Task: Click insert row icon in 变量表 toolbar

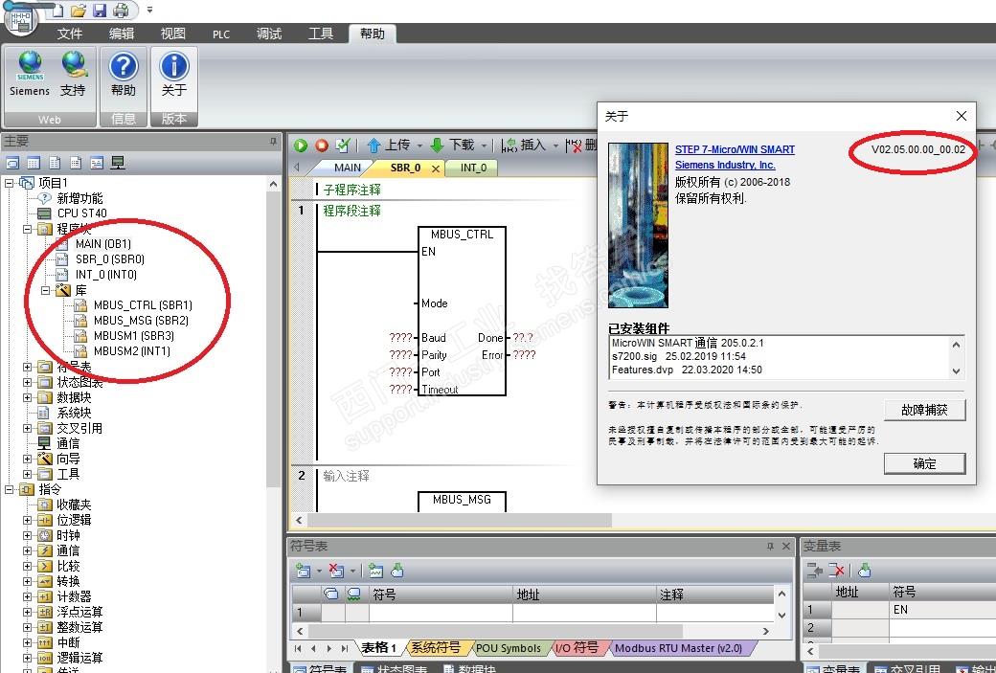Action: (x=814, y=571)
